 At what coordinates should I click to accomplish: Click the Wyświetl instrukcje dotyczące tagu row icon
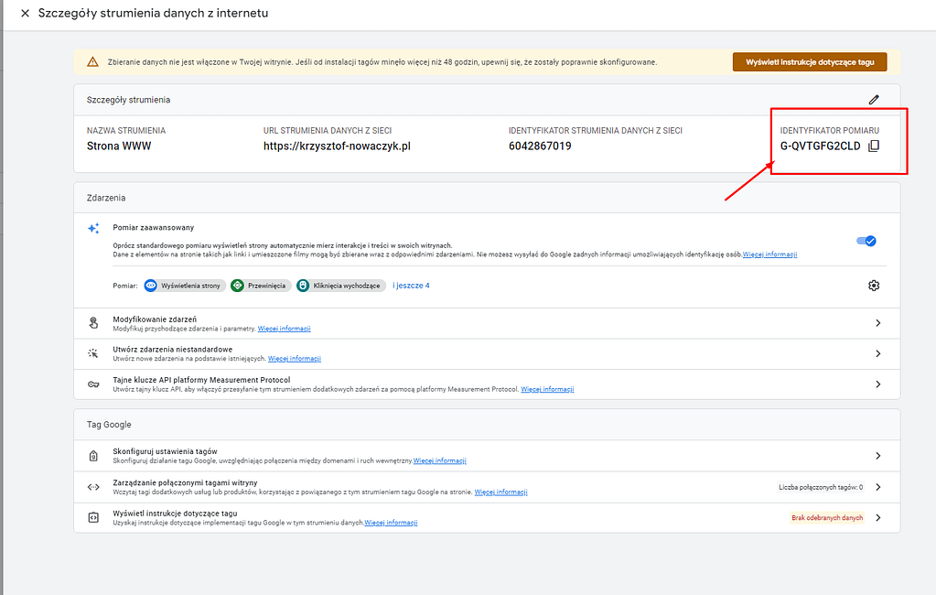[93, 517]
